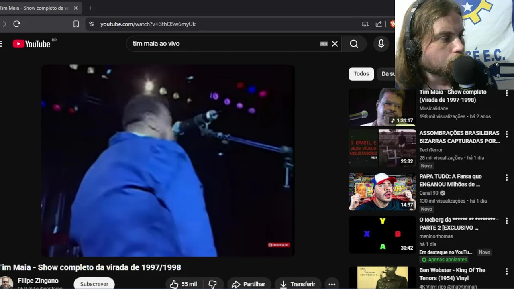The image size is (514, 289).
Task: Click the YouTube logo home link
Action: pos(31,44)
